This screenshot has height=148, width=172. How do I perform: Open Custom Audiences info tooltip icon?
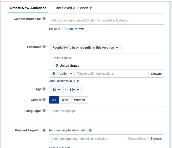(44, 19)
